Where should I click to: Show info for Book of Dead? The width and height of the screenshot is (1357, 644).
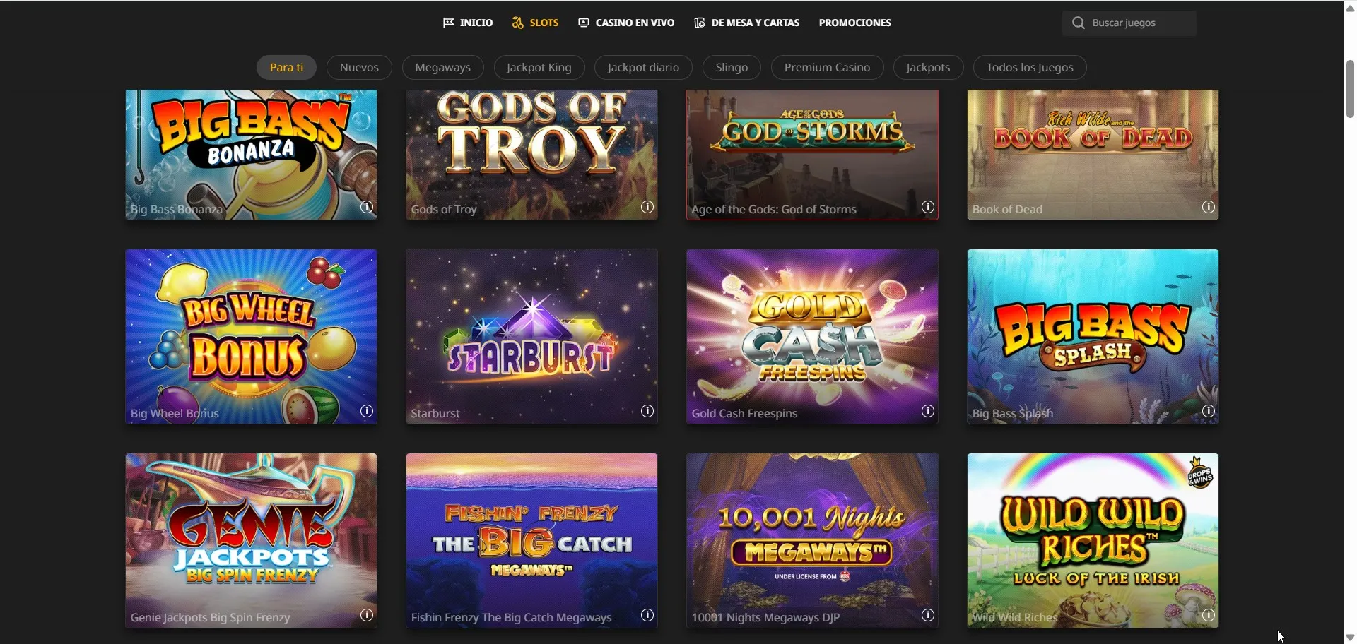1209,208
